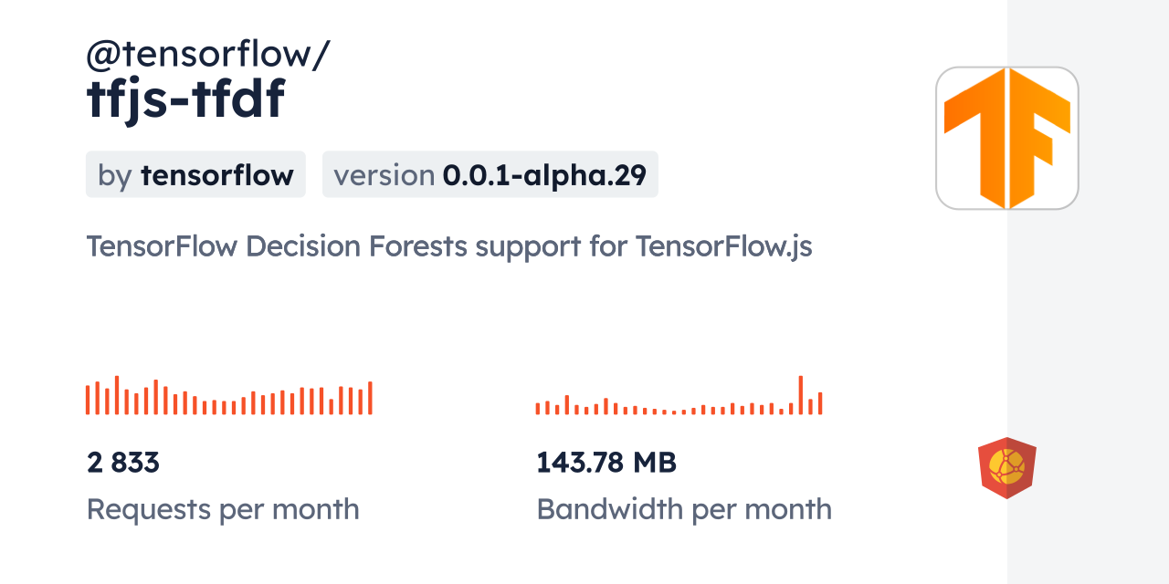1169x584 pixels.
Task: Click the first bar of bandwidth chart
Action: point(538,409)
